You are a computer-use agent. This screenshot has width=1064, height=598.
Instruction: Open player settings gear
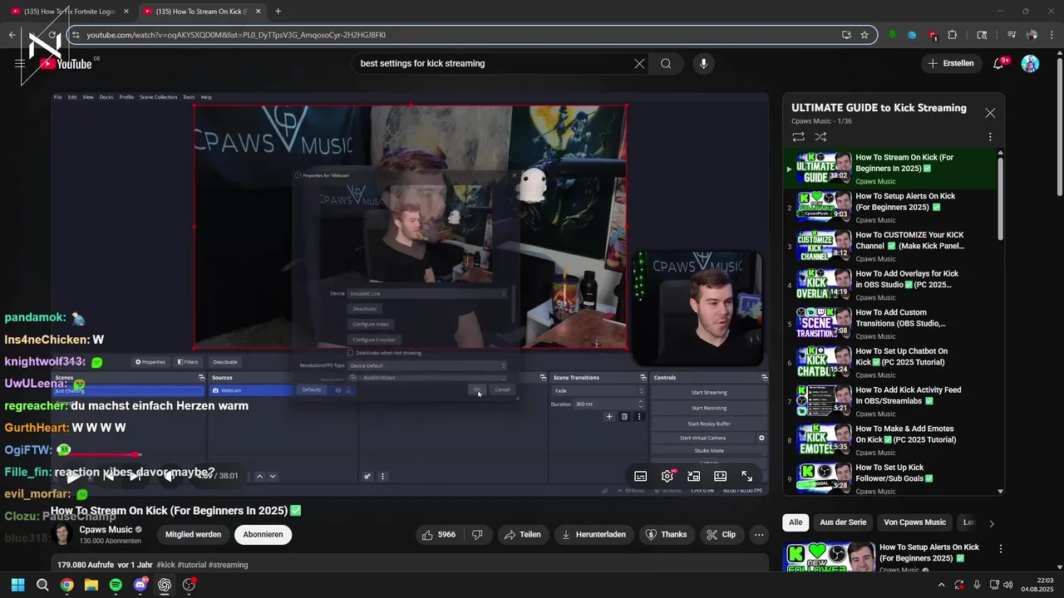667,476
